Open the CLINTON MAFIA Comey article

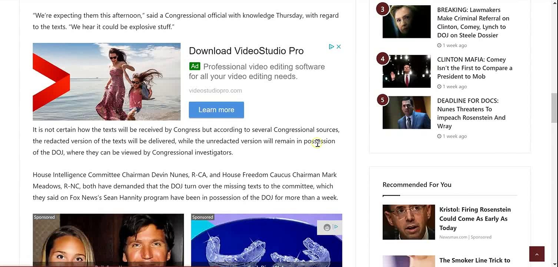(x=475, y=68)
